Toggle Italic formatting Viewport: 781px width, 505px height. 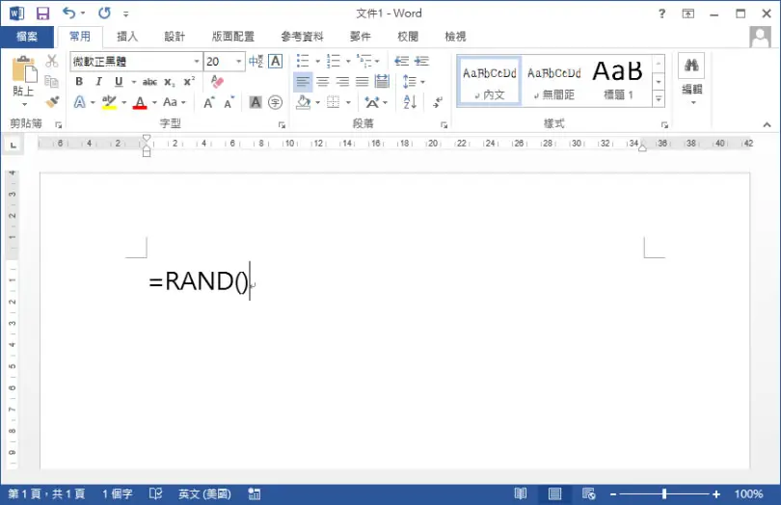click(98, 82)
